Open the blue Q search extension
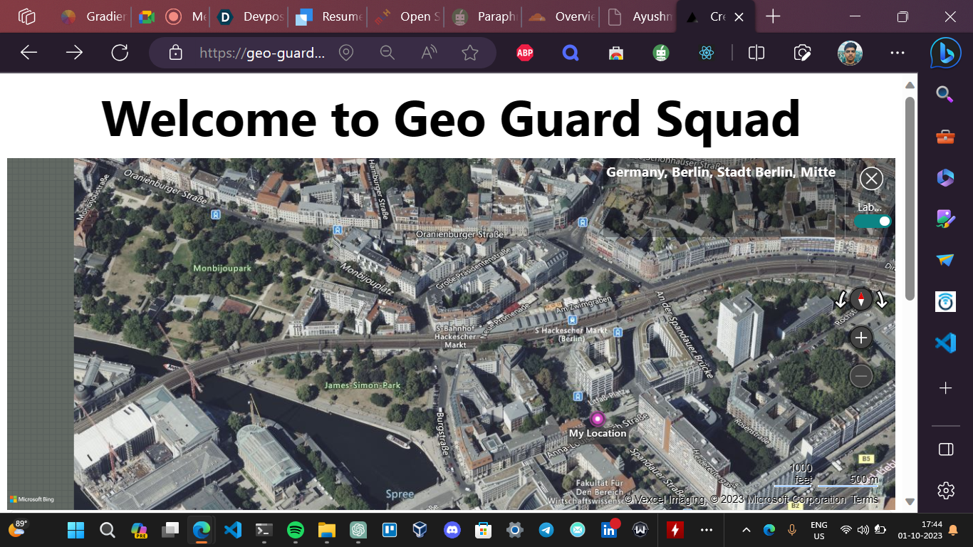This screenshot has width=973, height=547. click(570, 53)
